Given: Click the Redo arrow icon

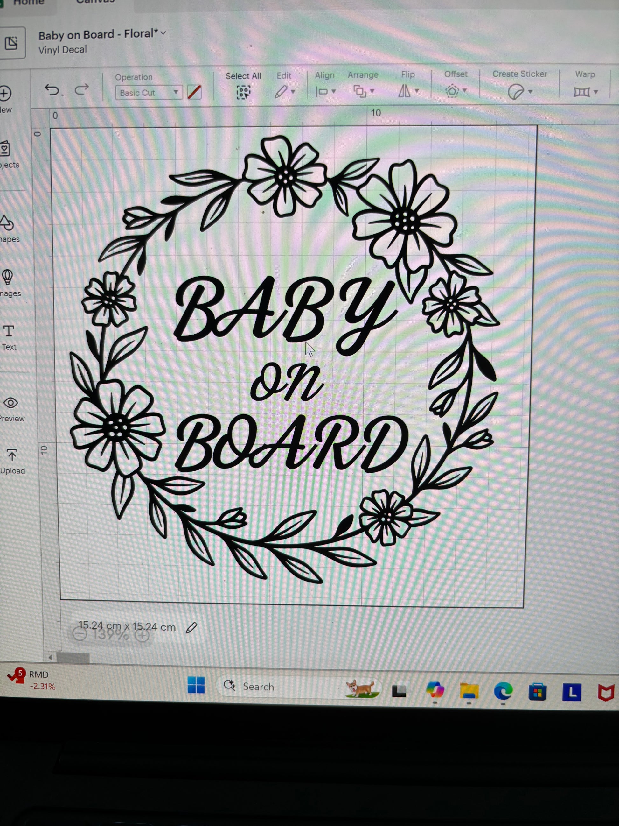Looking at the screenshot, I should [x=82, y=89].
